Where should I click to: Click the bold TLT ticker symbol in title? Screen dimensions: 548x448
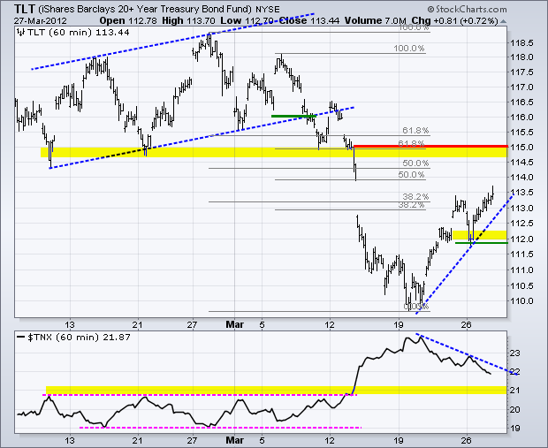[x=25, y=9]
